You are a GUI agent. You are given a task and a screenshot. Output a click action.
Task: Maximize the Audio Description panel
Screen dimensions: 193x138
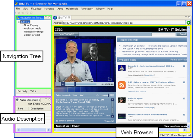[49, 99]
